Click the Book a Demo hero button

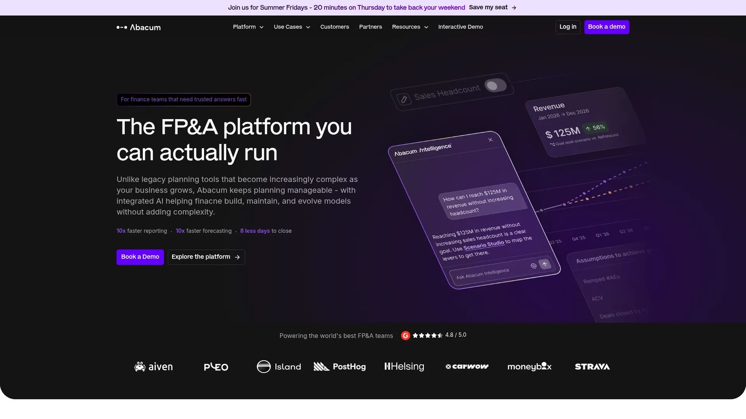140,257
